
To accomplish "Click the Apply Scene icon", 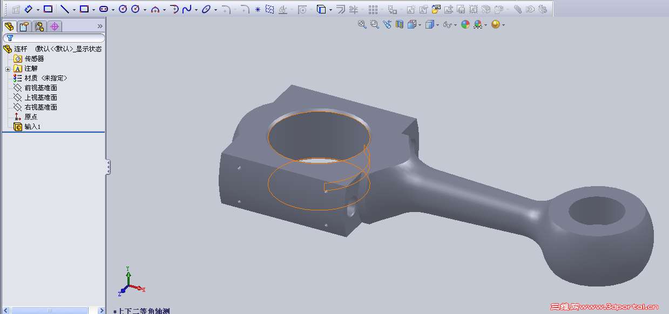I will (x=478, y=25).
